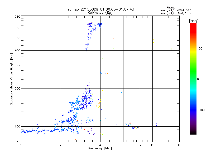
Task: Click the x-axis tick label '6'
Action: point(123,145)
